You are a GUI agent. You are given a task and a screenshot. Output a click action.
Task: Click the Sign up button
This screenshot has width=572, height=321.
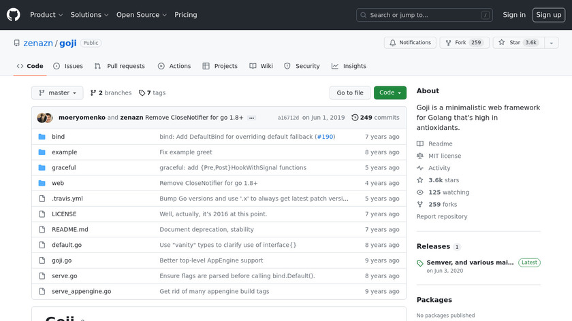(548, 15)
